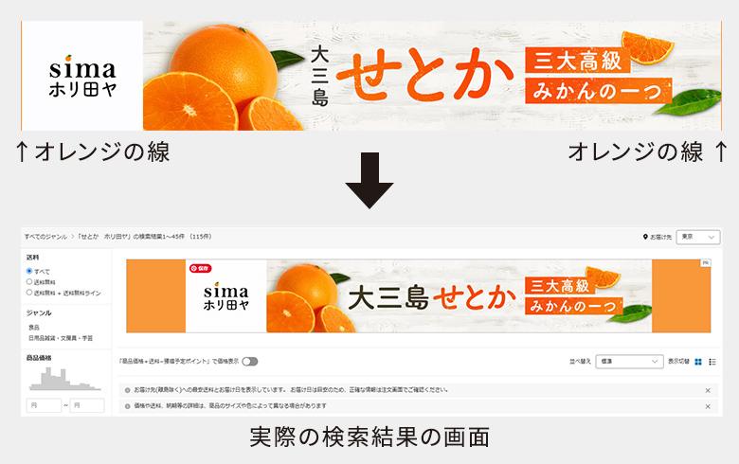The height and width of the screenshot is (464, 739).
Task: Dismiss the price and shipping notice
Action: tap(708, 406)
